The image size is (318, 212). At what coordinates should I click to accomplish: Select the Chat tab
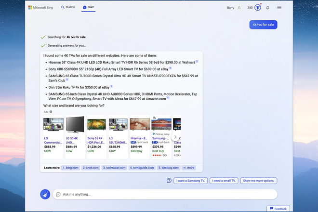[x=89, y=7]
